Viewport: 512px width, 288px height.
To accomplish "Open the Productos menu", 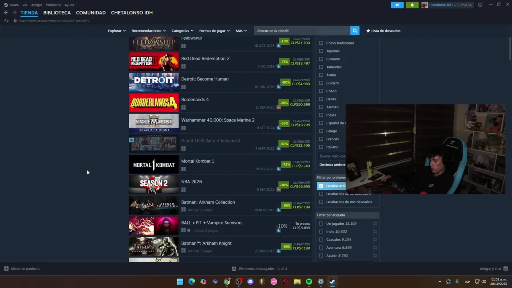I will (x=54, y=5).
